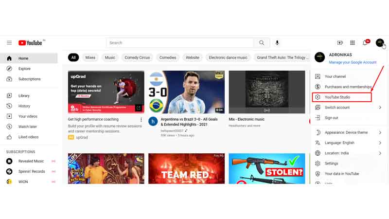Select Electronic dance music chip
The image size is (389, 219).
coord(228,57)
